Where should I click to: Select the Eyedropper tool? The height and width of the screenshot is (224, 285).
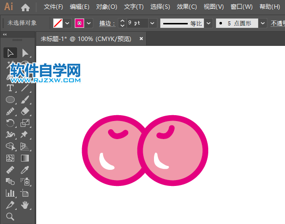point(25,170)
